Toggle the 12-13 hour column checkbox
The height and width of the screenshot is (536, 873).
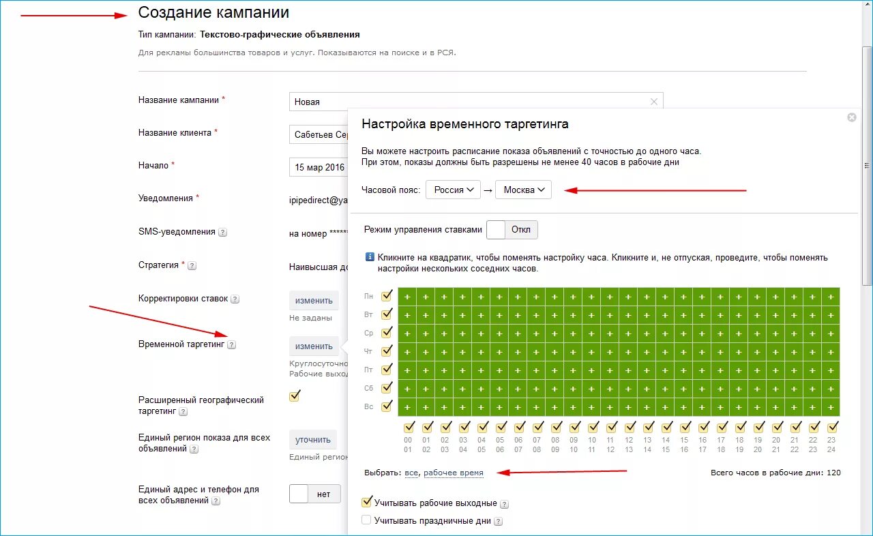[630, 428]
